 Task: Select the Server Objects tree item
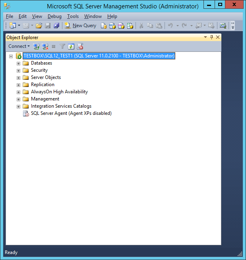pyautogui.click(x=46, y=77)
